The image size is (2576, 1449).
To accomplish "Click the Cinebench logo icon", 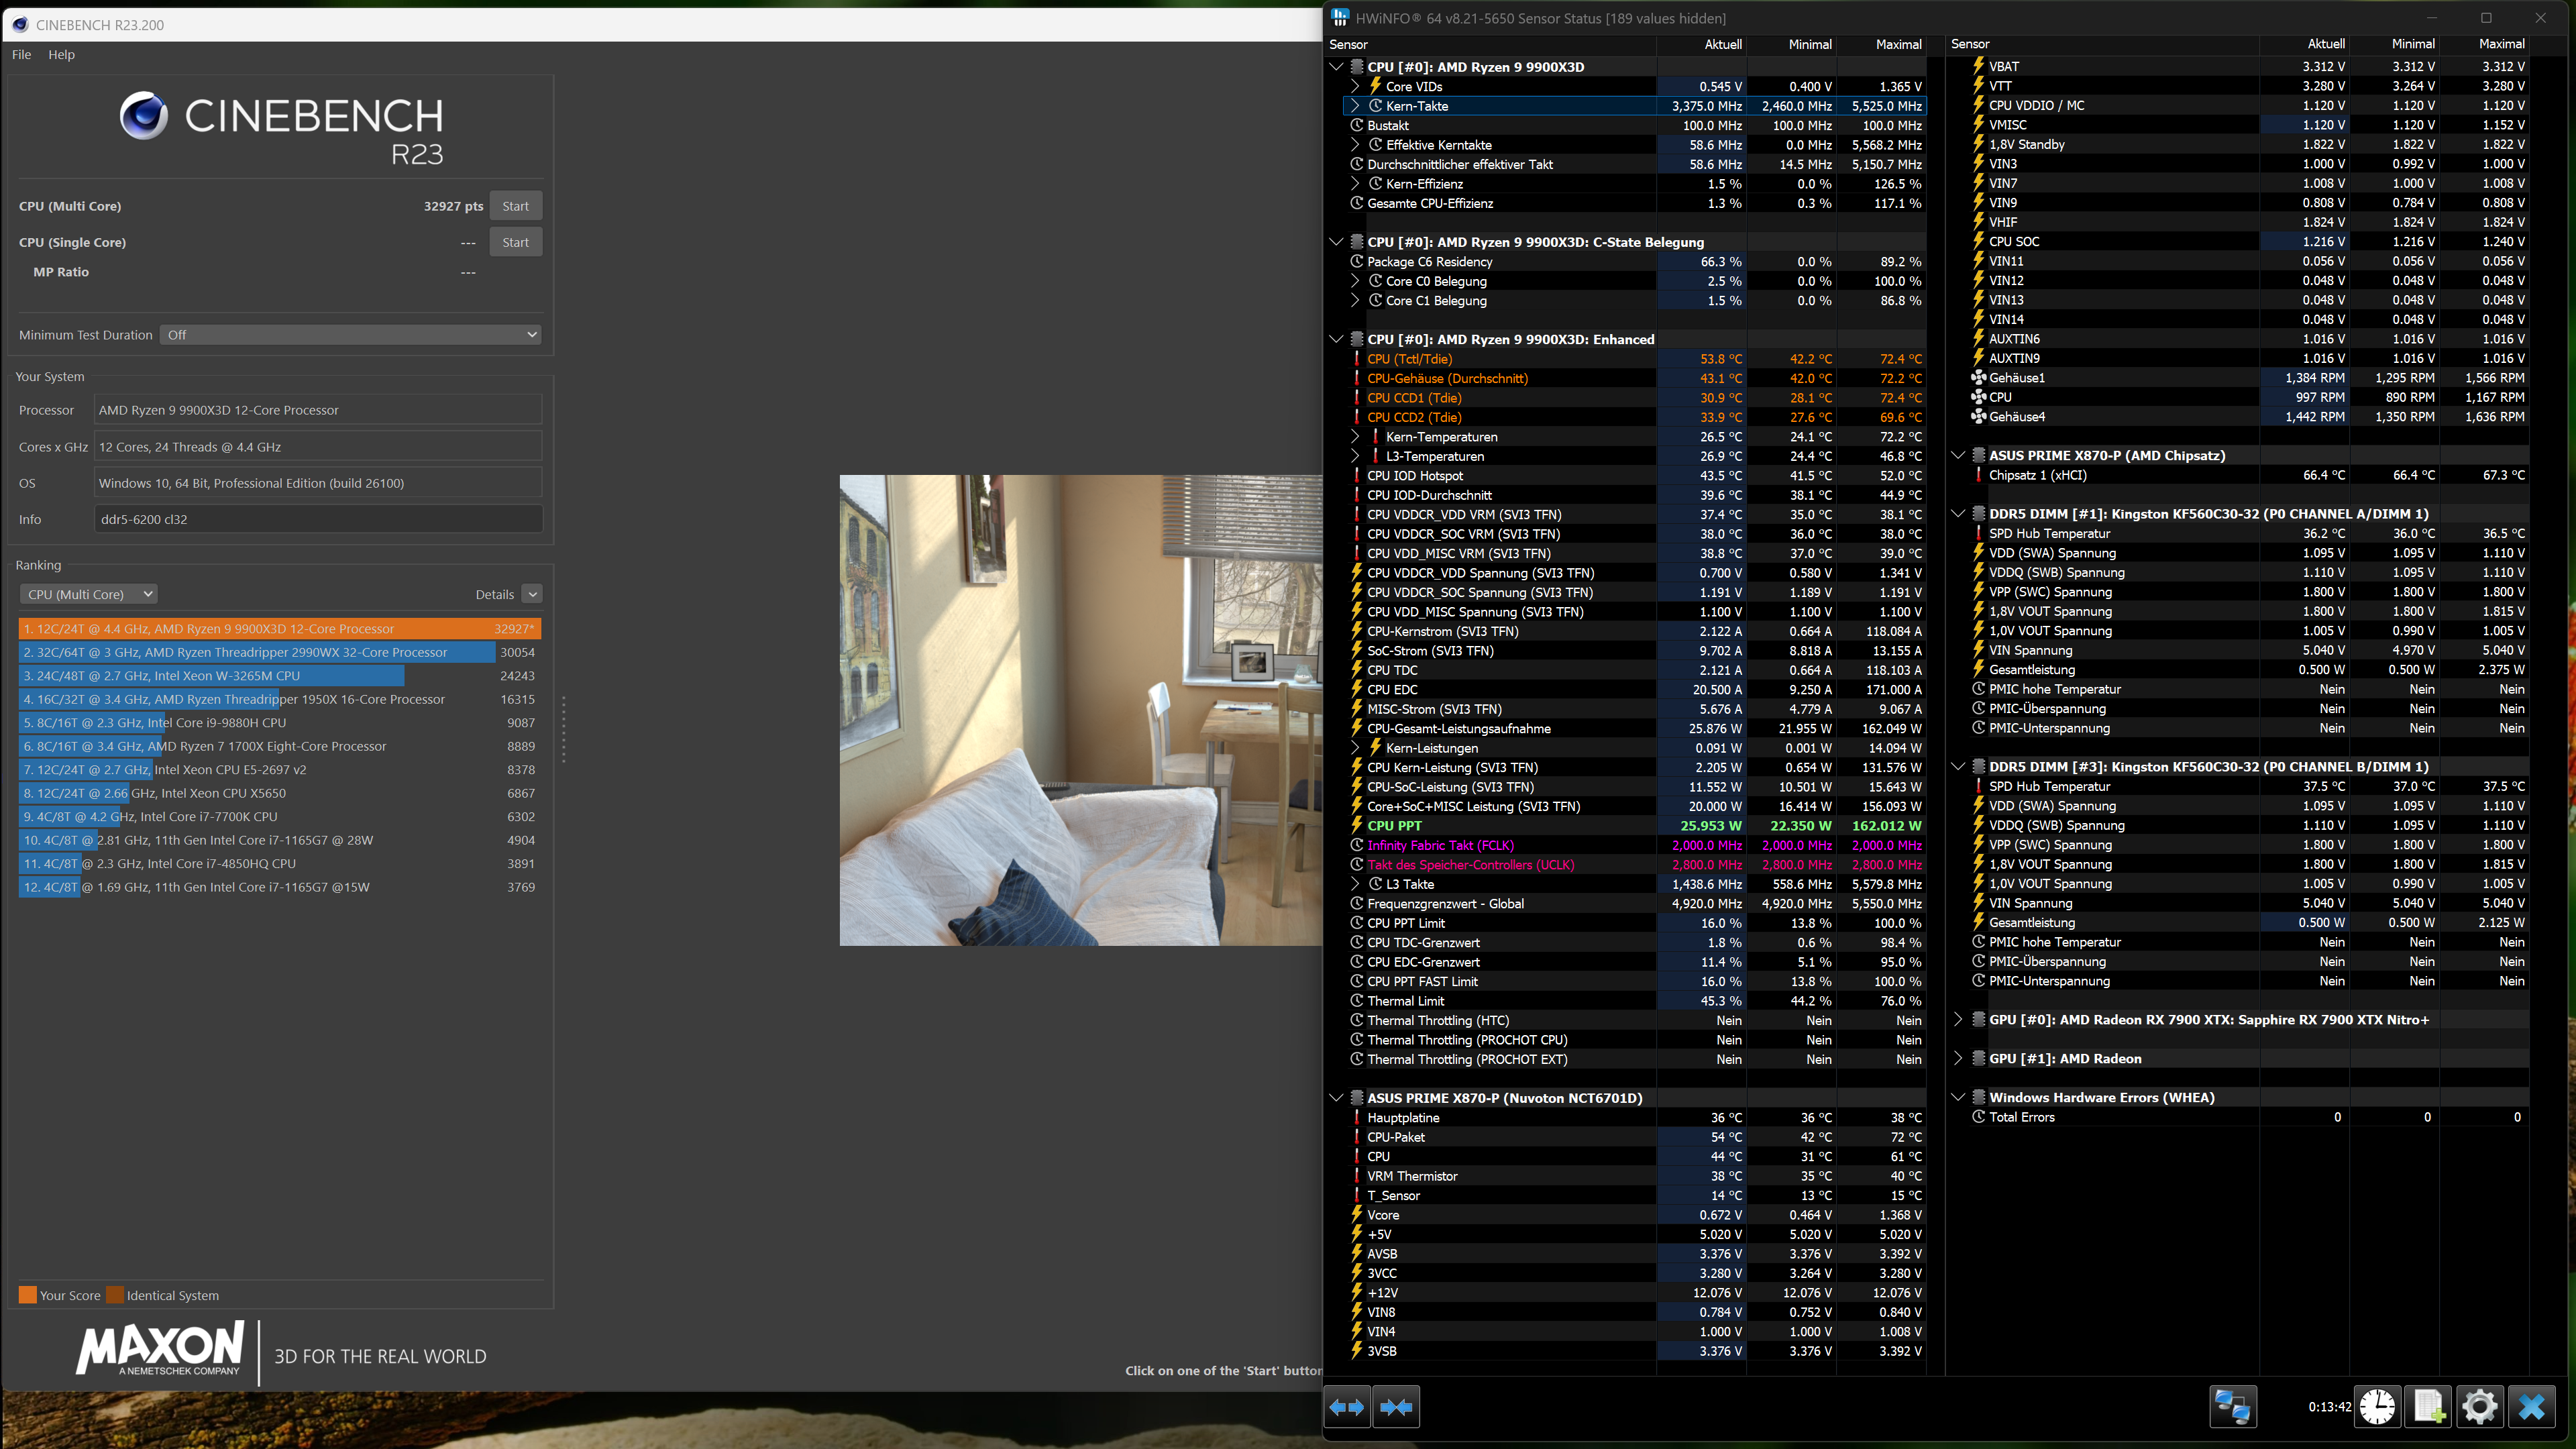I will click(144, 116).
